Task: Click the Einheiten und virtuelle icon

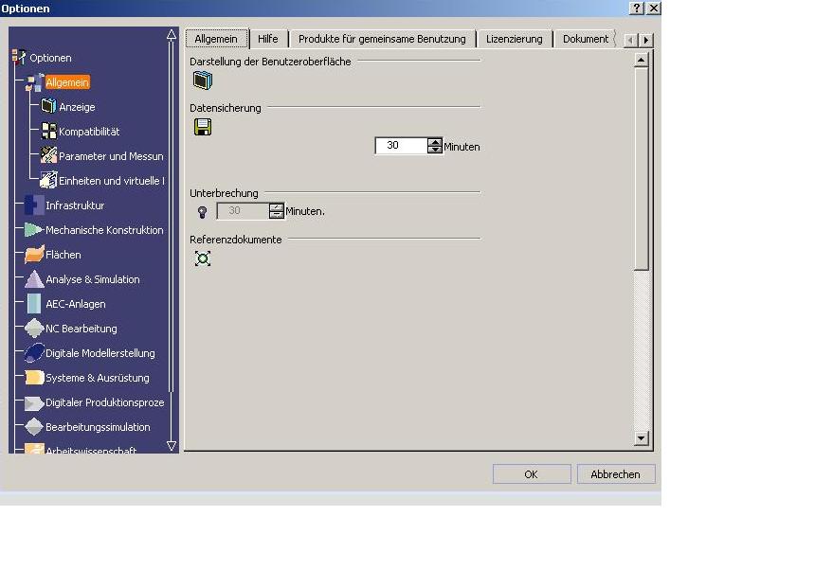Action: [x=48, y=180]
